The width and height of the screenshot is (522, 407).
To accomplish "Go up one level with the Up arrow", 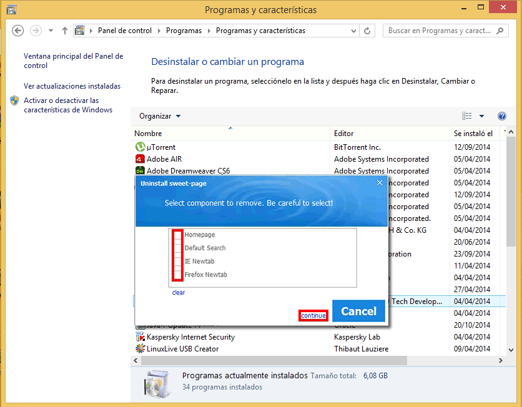I will click(65, 31).
